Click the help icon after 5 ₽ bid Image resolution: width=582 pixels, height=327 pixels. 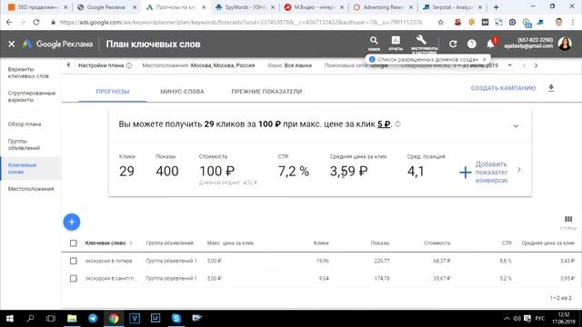click(398, 124)
